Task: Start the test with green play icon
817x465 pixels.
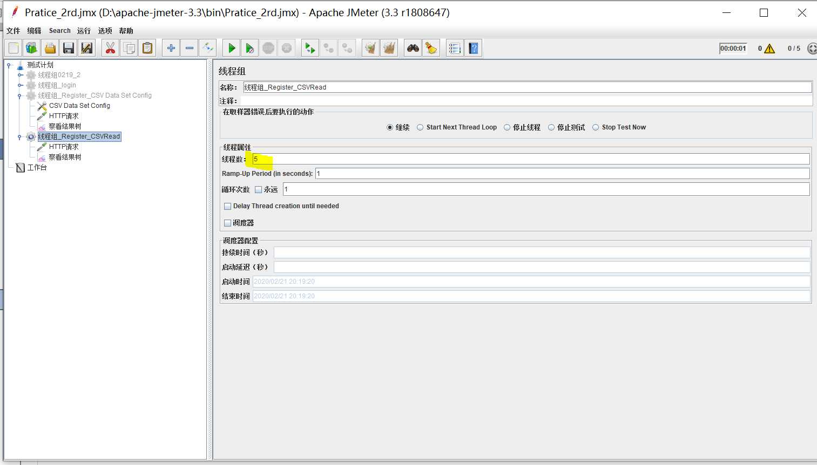Action: click(232, 48)
